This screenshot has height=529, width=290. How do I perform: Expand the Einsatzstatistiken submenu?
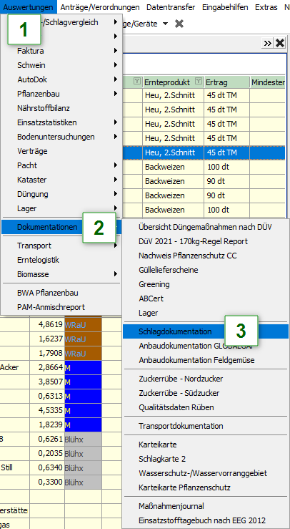point(61,122)
